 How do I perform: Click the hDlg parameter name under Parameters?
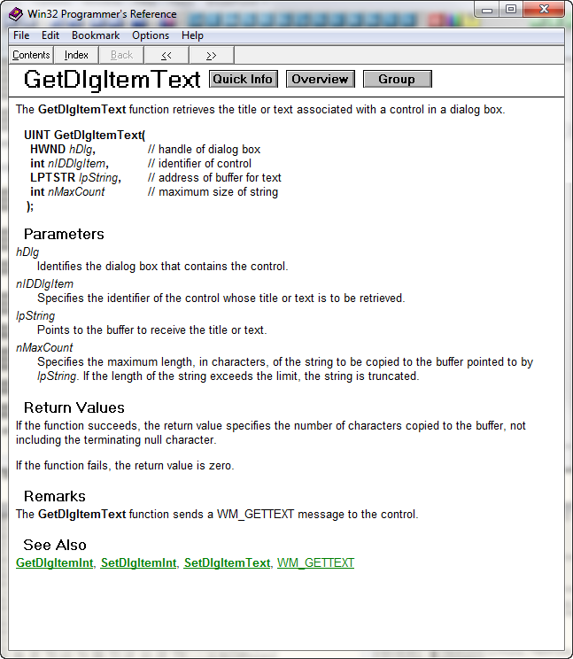tap(27, 252)
